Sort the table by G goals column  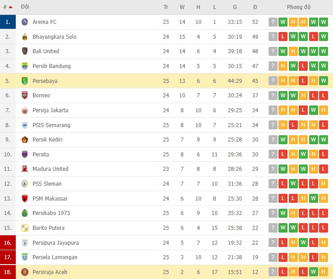[235, 7]
